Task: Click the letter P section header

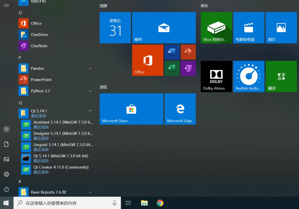Action: (20, 58)
